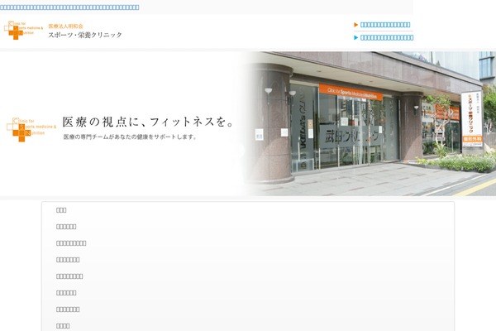Click the orange triangle arrow in header
Image resolution: width=496 pixels, height=331 pixels.
pyautogui.click(x=355, y=25)
